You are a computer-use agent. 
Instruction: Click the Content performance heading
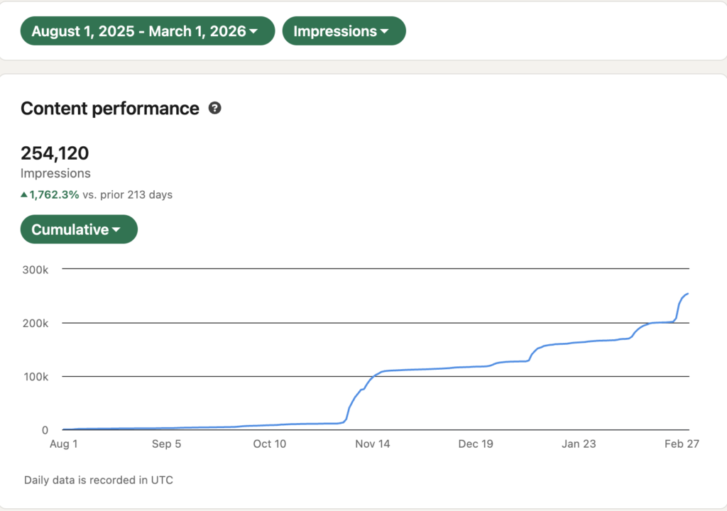(110, 109)
